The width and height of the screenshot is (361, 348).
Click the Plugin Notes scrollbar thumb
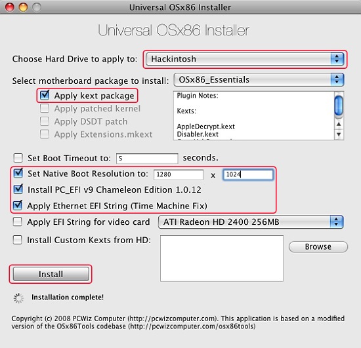[339, 106]
